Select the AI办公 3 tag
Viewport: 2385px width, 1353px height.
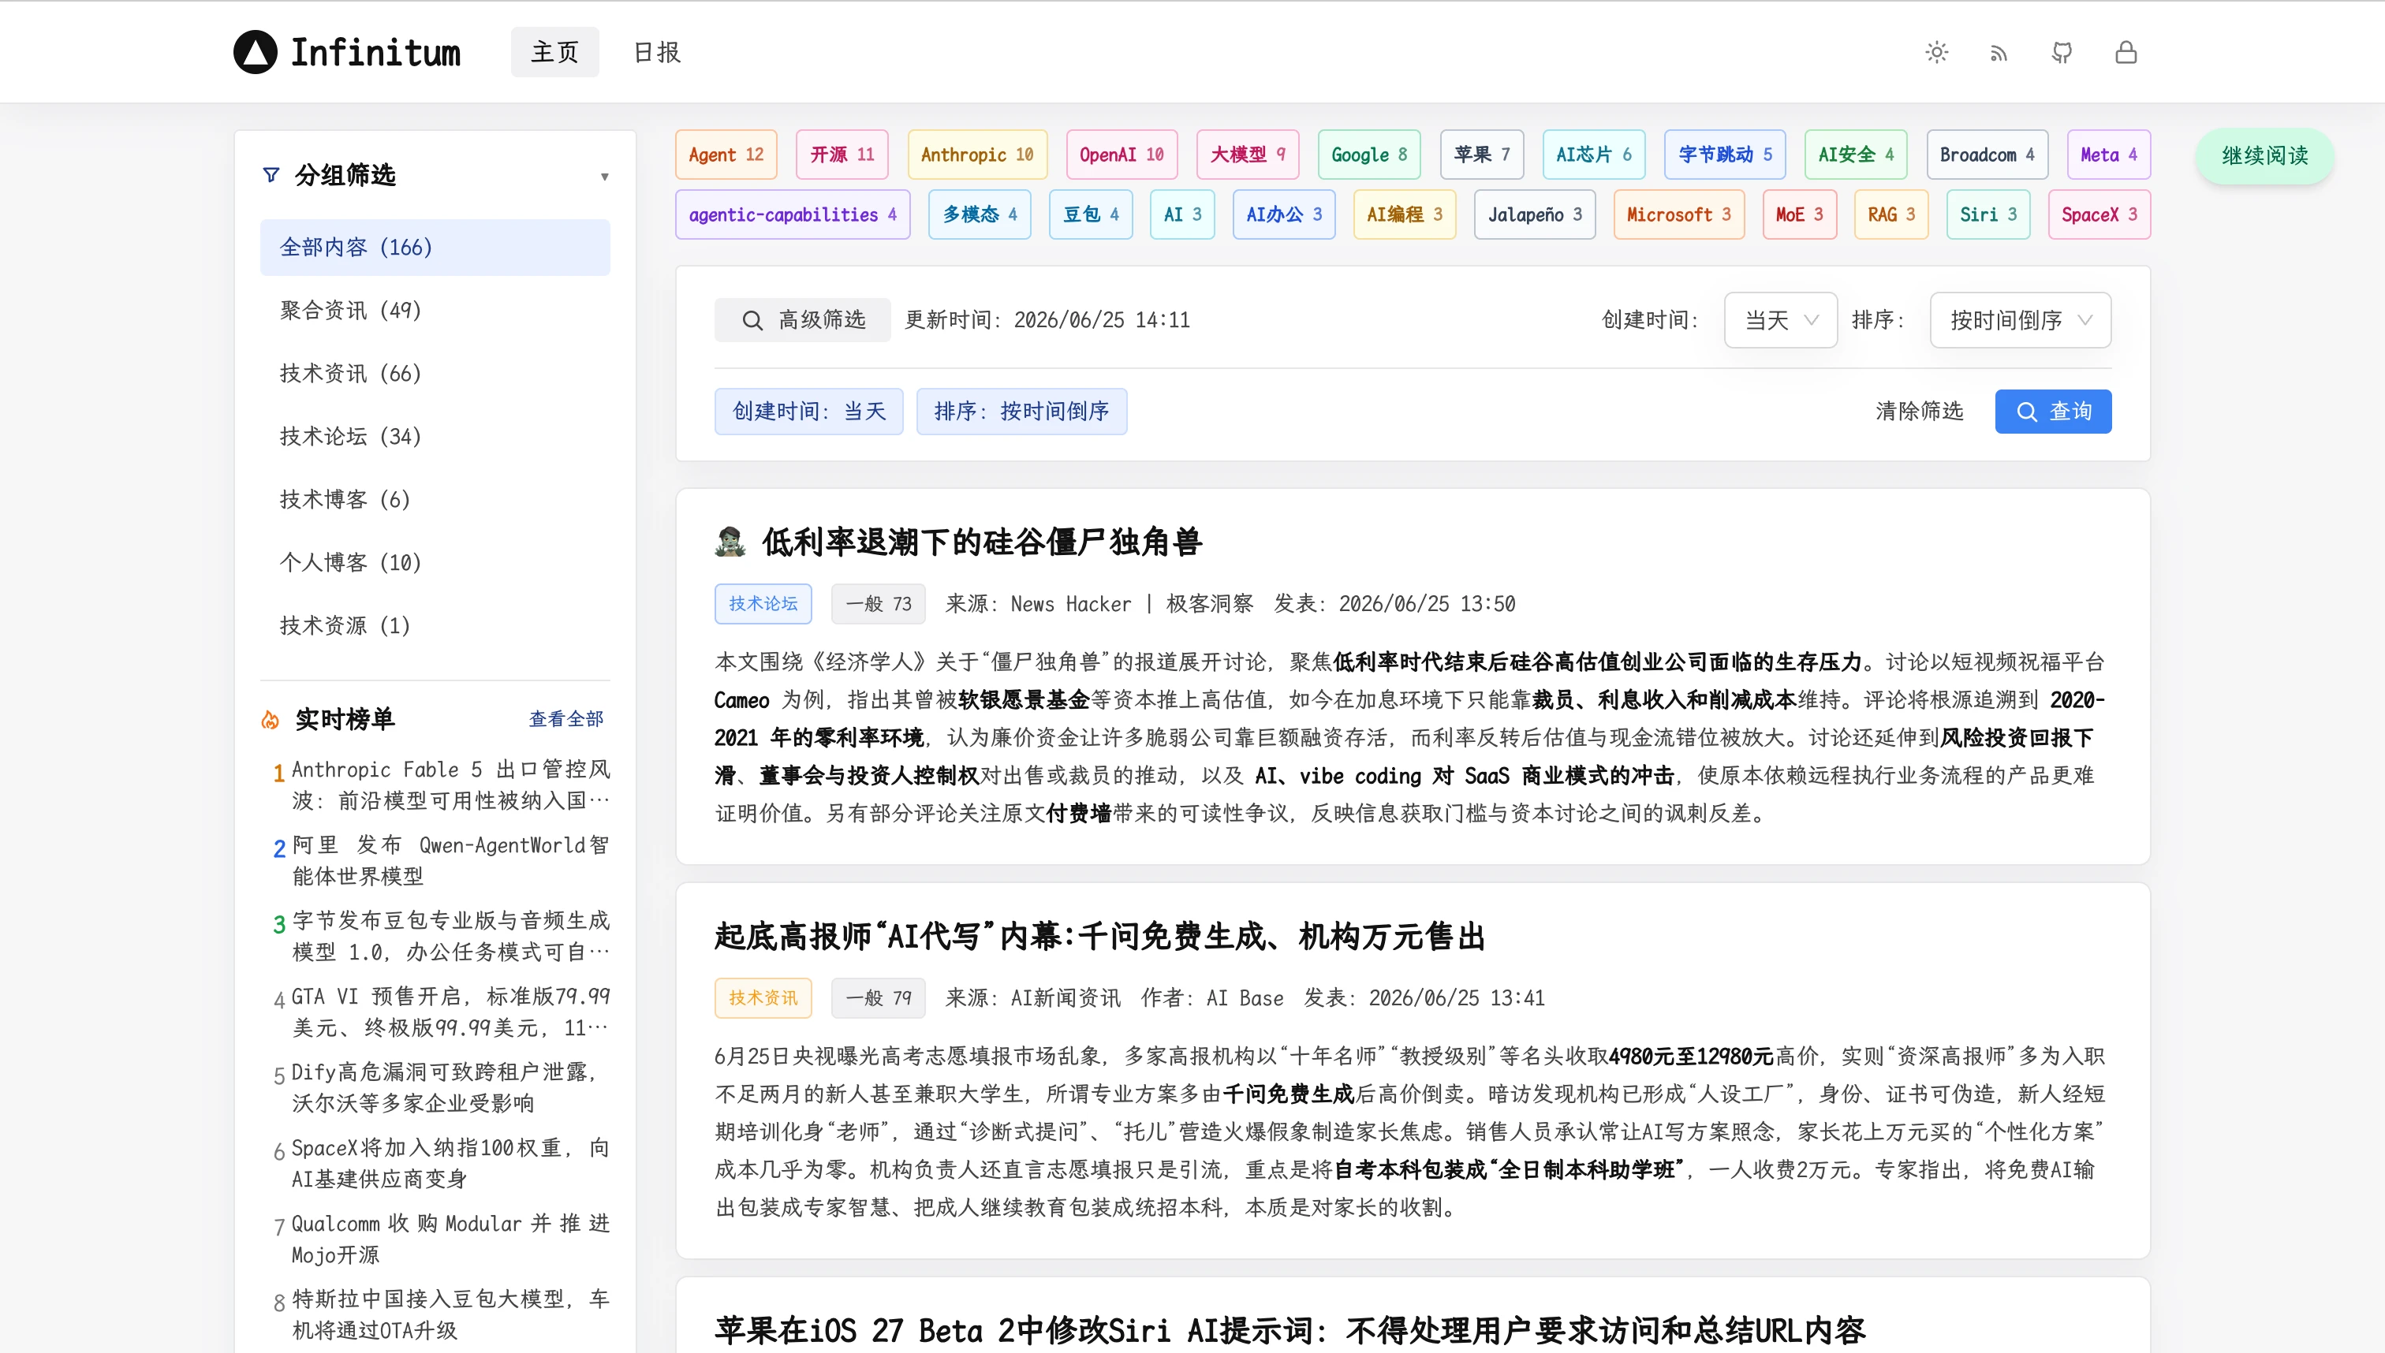pyautogui.click(x=1283, y=214)
